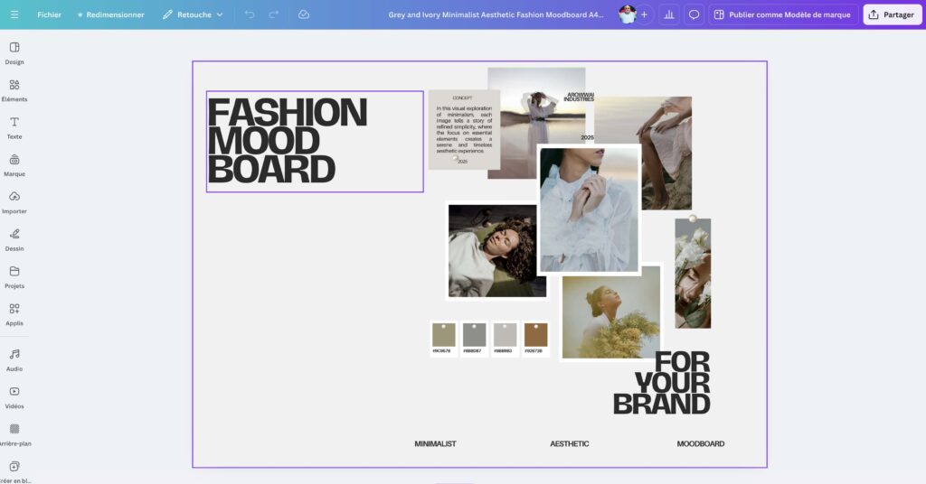
Task: Open the Importer uploads panel
Action: [14, 201]
